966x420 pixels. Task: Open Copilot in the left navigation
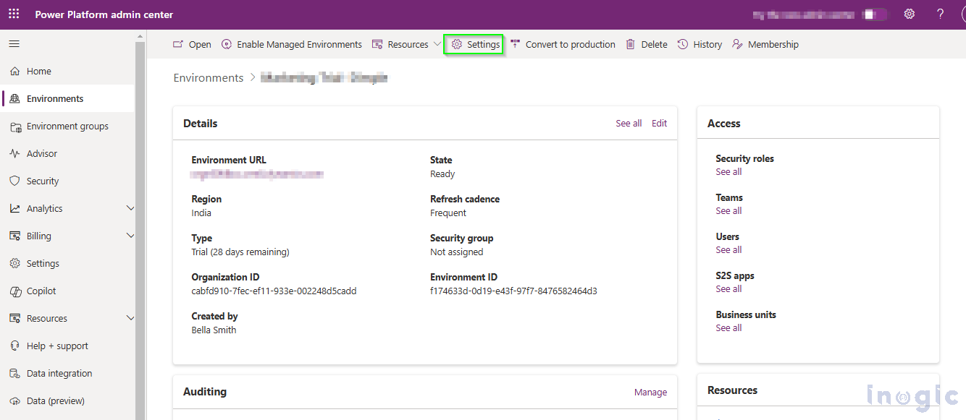pos(41,291)
